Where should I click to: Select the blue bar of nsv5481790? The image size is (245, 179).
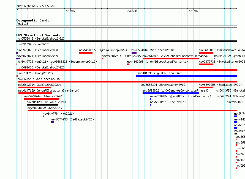coord(187,76)
